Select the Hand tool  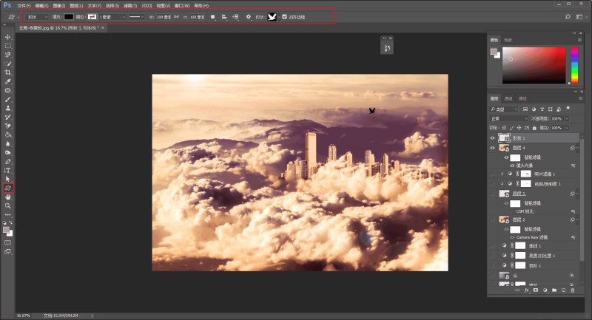(8, 197)
